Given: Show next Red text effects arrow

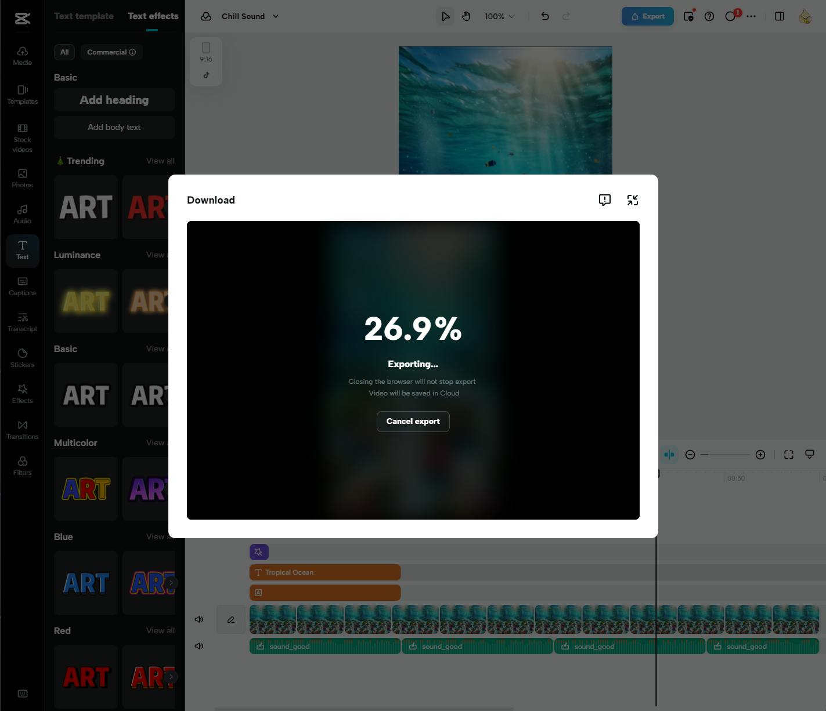Looking at the screenshot, I should [171, 677].
